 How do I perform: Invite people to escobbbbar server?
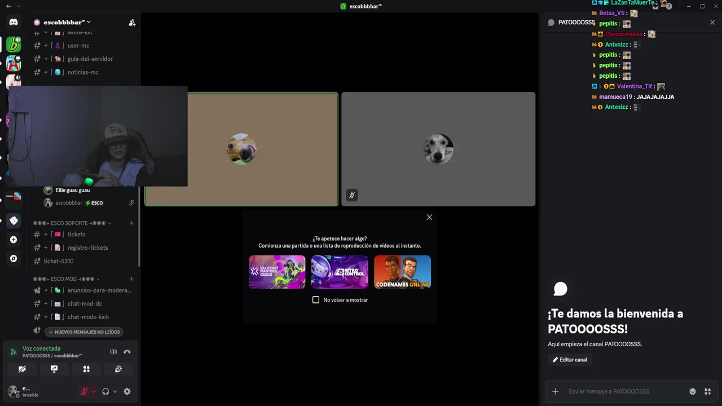coord(132,23)
